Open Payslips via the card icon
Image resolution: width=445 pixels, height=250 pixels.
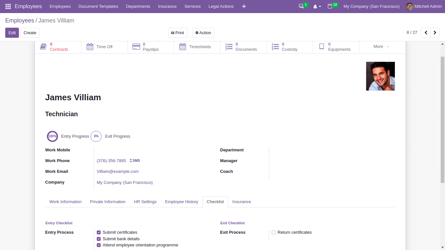[136, 47]
